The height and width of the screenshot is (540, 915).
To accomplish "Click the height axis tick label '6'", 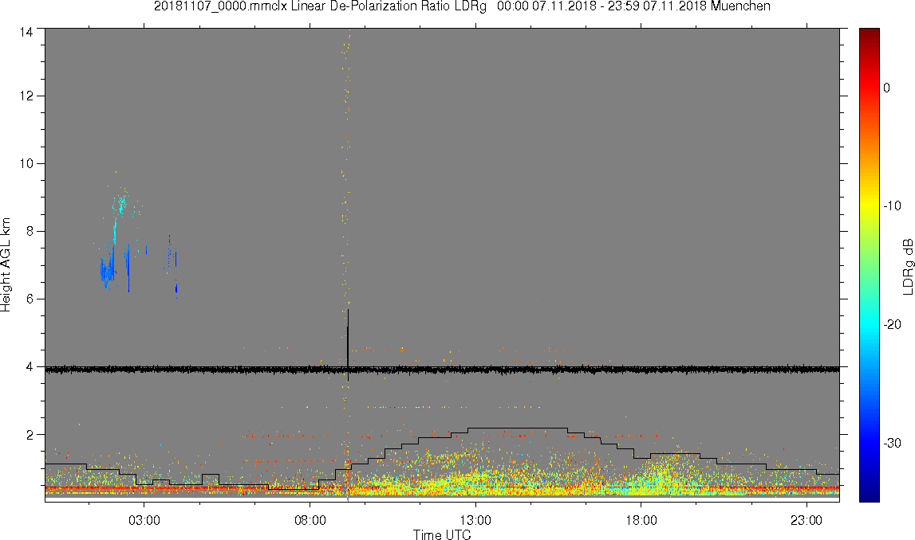I will 30,299.
